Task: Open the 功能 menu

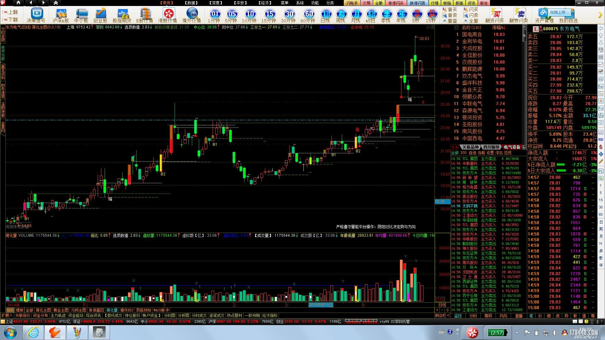Action: pos(315,3)
